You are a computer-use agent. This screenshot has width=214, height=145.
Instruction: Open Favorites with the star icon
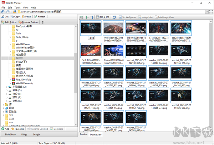click(17, 129)
